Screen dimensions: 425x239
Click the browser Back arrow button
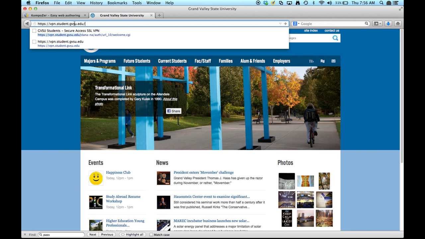click(27, 24)
